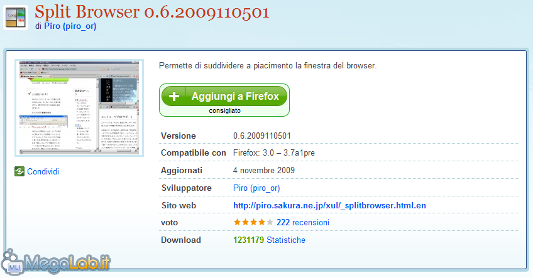
Task: Open the Condividi share link
Action: [x=43, y=172]
